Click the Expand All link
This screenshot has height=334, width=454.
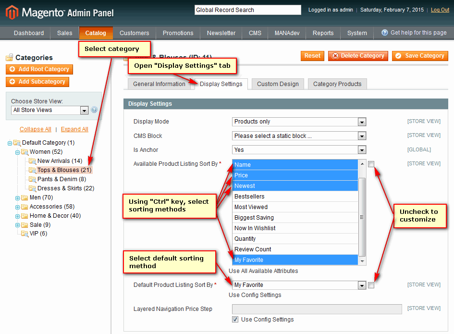[74, 129]
